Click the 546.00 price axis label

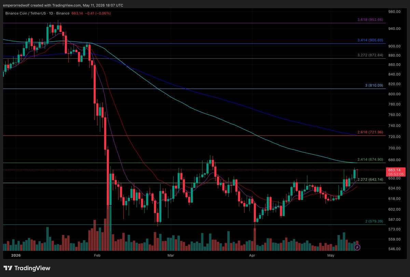coord(394,249)
